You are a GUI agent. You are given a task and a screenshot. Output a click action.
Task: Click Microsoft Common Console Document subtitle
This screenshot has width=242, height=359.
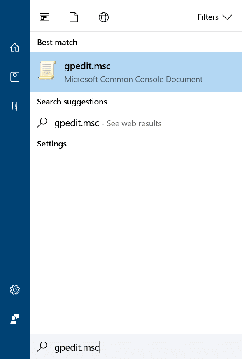(x=133, y=80)
